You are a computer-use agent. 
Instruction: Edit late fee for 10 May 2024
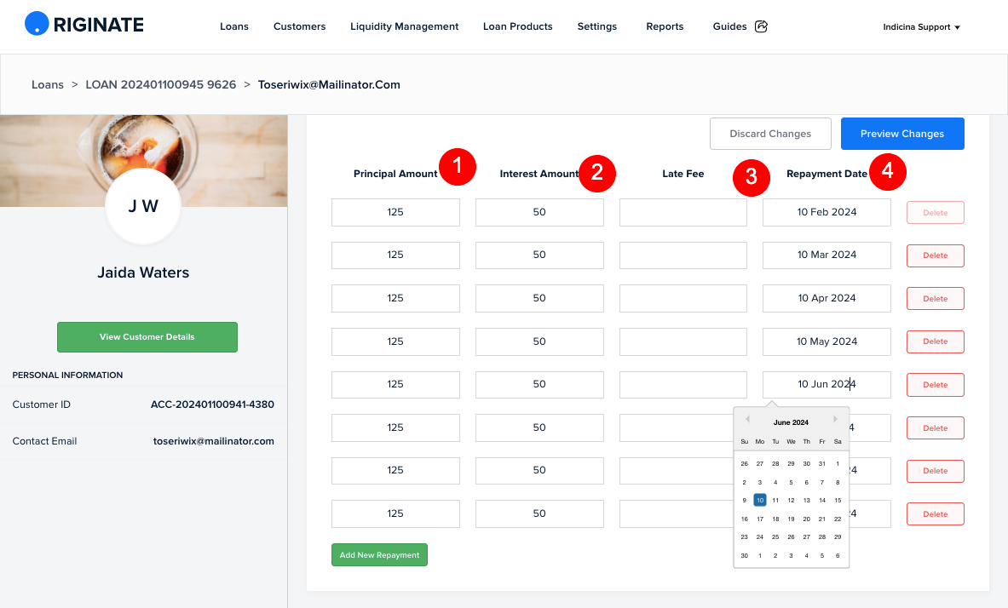pos(683,341)
